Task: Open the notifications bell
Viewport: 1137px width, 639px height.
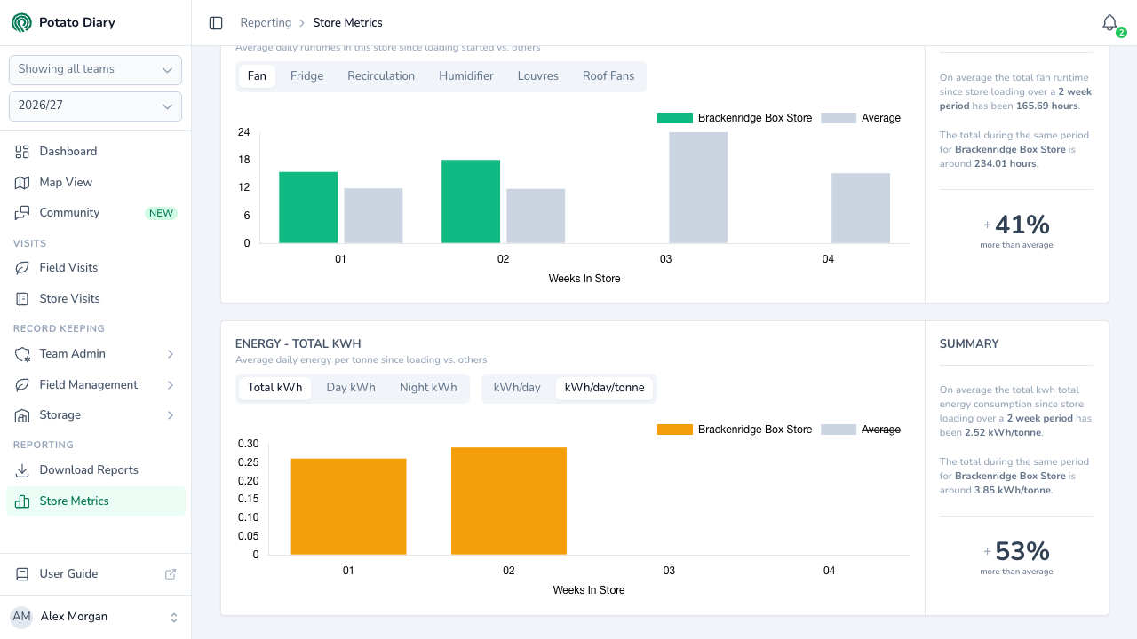Action: pos(1109,23)
